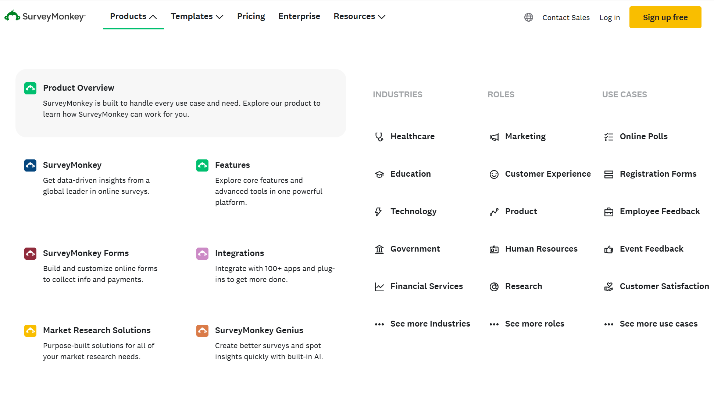Screen dimensions: 714x400
Task: Select the Online Polls use case
Action: click(643, 136)
